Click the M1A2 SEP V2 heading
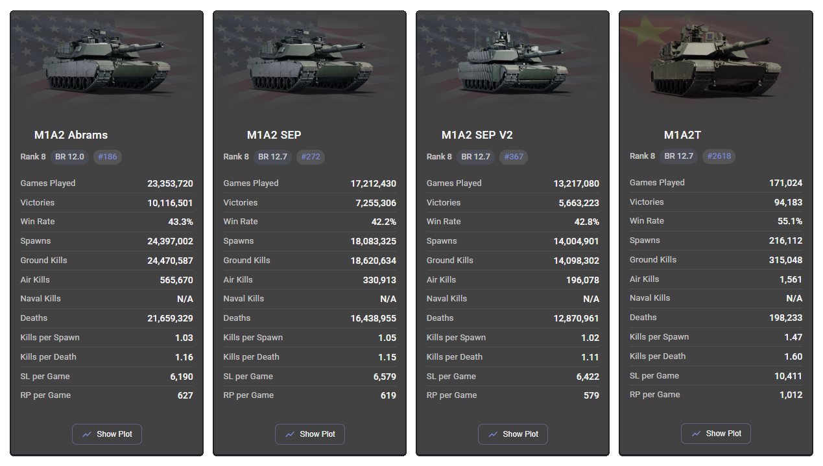 coord(477,135)
